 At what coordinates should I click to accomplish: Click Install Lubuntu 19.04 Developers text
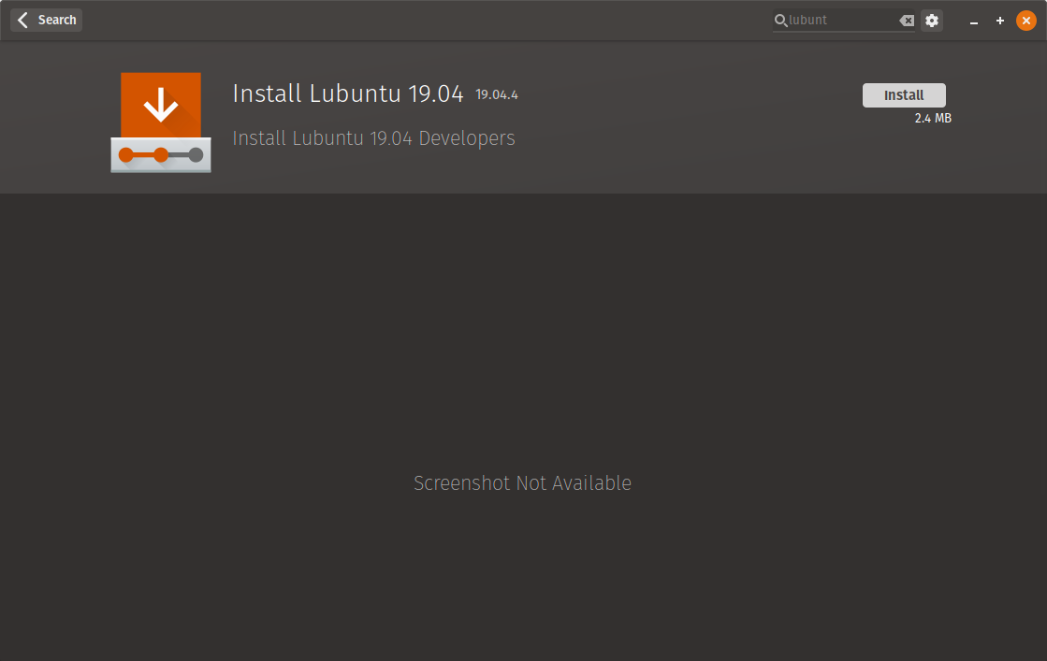point(373,138)
